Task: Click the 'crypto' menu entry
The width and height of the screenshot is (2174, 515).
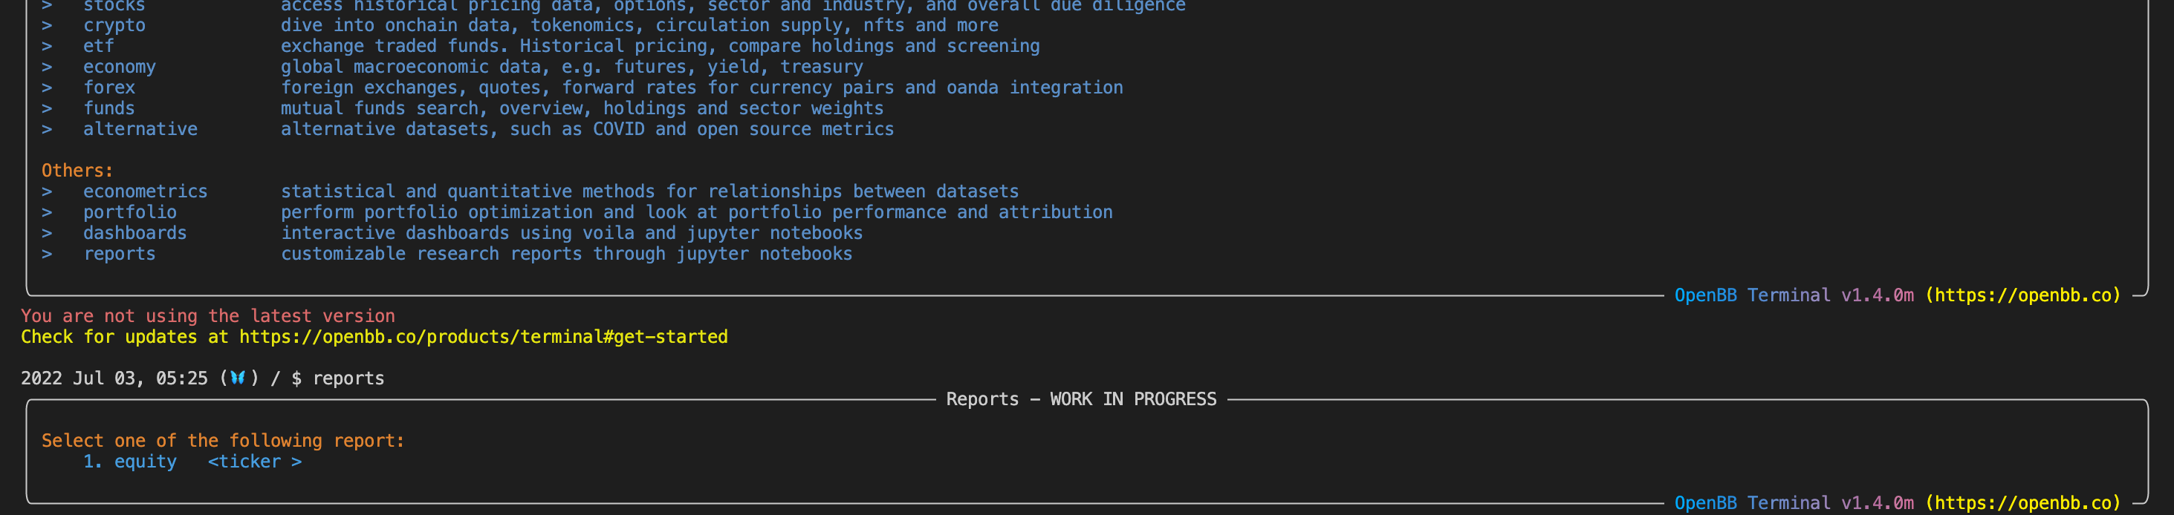Action: [114, 25]
